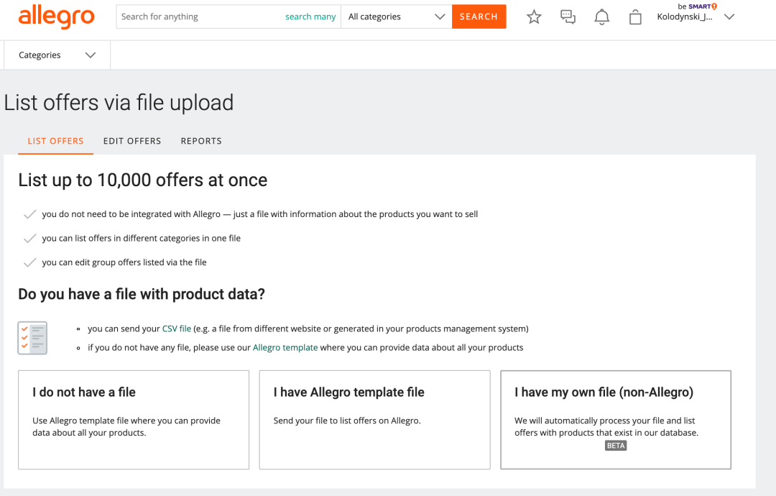This screenshot has width=776, height=496.
Task: Click the 'search many' link
Action: point(310,17)
